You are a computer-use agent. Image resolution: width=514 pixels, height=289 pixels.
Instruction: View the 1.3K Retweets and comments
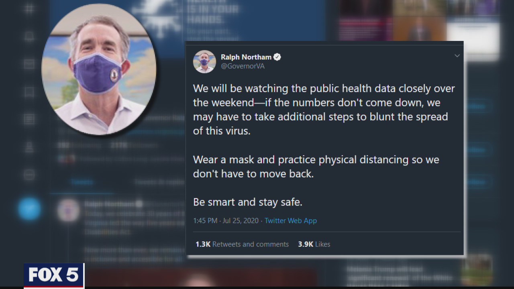[242, 244]
